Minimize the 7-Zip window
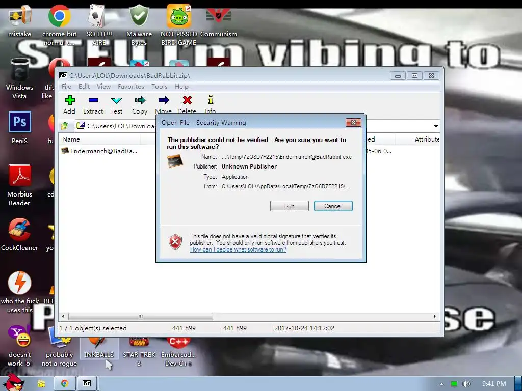The width and height of the screenshot is (522, 391). tap(398, 76)
